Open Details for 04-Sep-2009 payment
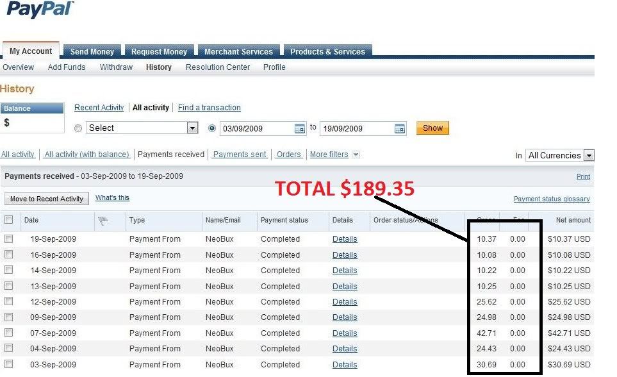The image size is (617, 377). (345, 349)
